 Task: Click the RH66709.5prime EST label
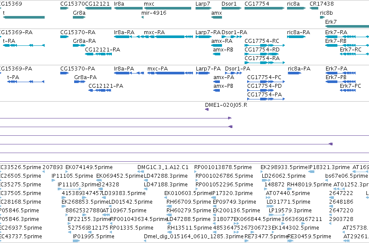click(x=189, y=202)
